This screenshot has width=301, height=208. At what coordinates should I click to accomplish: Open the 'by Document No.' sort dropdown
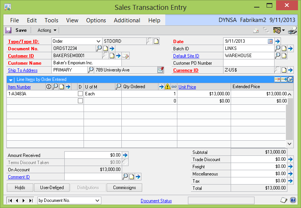(98, 200)
